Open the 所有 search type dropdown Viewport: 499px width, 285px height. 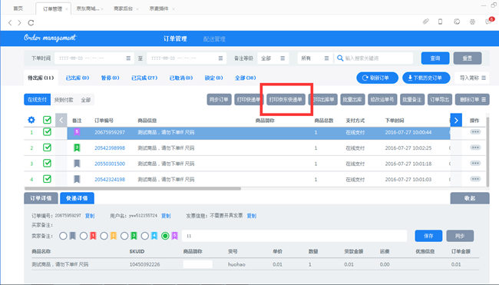tap(315, 58)
